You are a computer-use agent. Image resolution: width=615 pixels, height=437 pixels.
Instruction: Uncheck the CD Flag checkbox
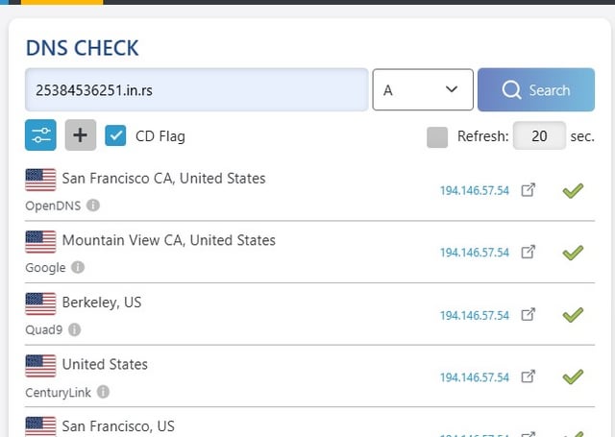click(115, 135)
